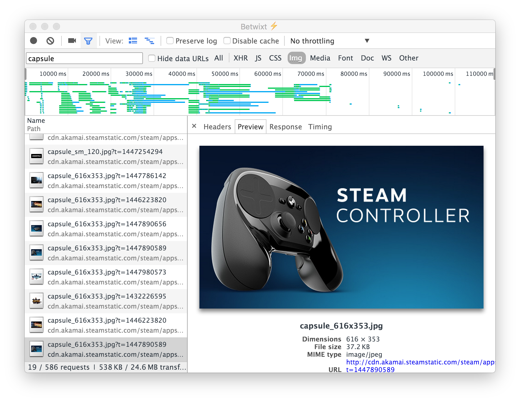This screenshot has height=402, width=520.
Task: Clear the network log
Action: (x=50, y=41)
